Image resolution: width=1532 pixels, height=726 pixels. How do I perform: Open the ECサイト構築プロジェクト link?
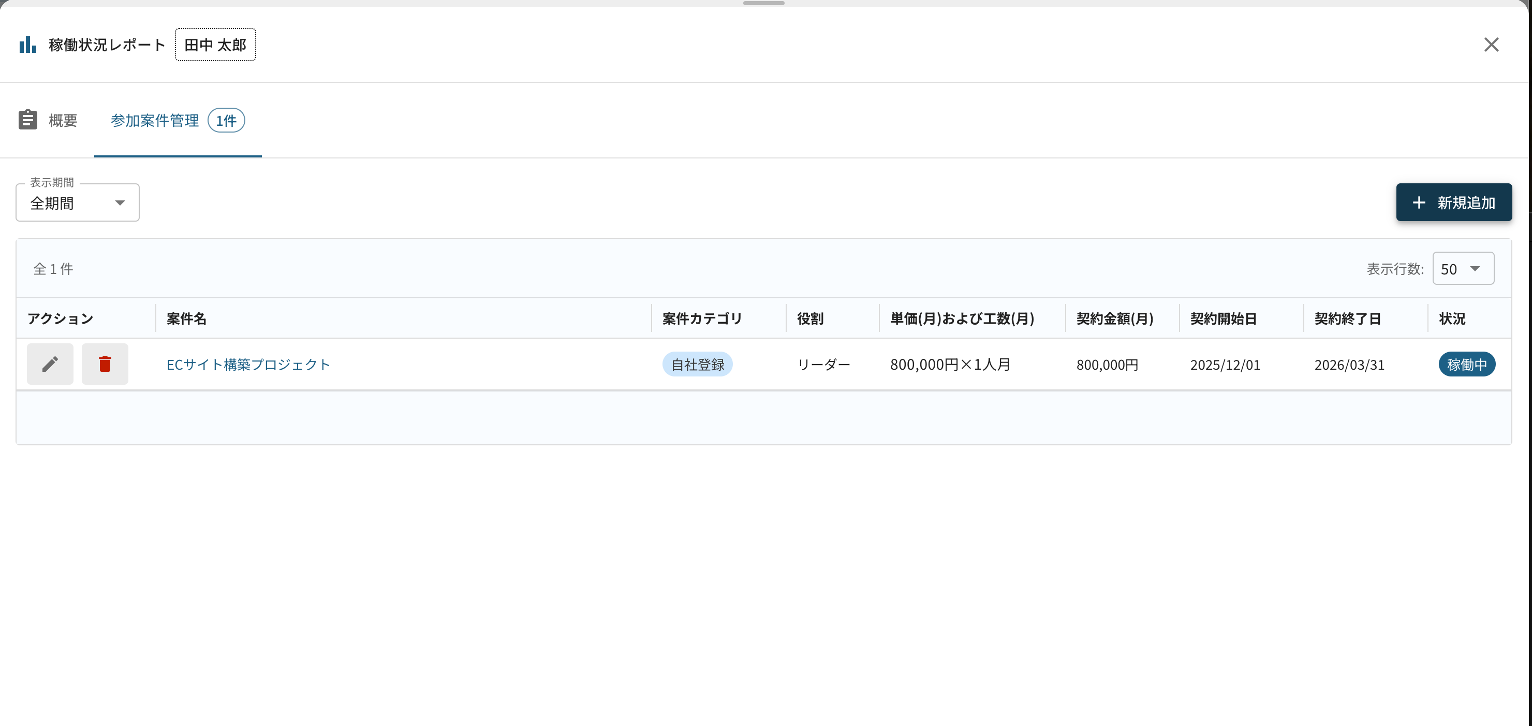(x=248, y=364)
